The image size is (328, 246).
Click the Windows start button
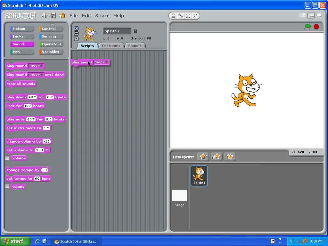point(15,241)
